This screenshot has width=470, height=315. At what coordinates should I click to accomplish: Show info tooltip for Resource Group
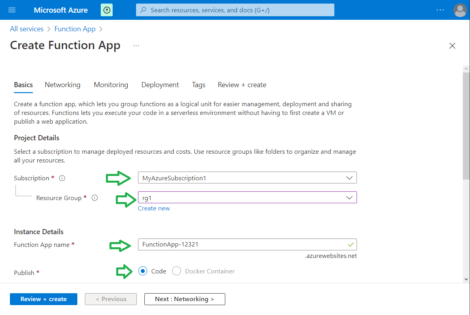point(94,198)
